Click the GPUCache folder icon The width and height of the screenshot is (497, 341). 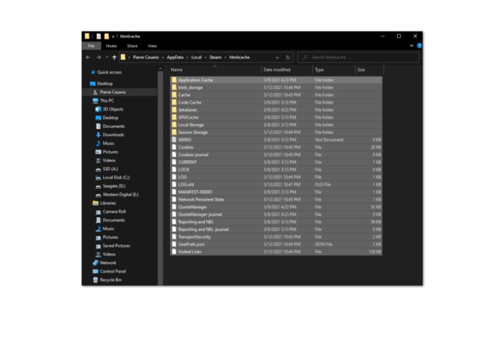[174, 117]
